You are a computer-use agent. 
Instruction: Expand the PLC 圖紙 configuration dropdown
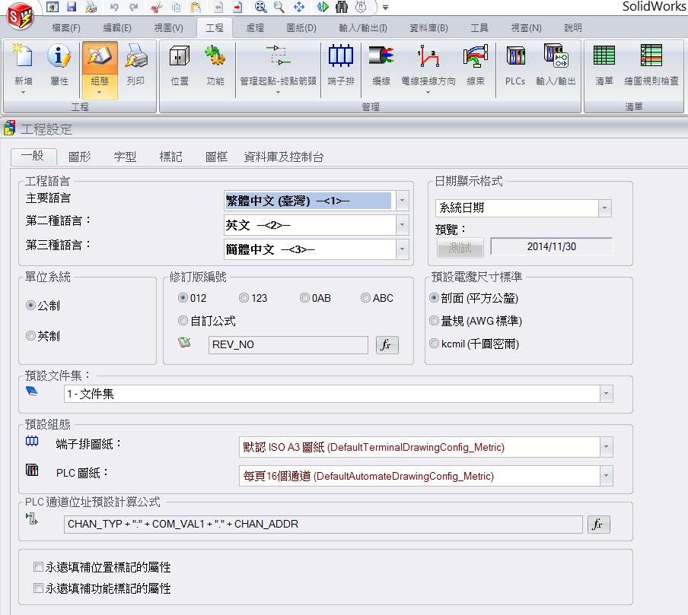[606, 476]
